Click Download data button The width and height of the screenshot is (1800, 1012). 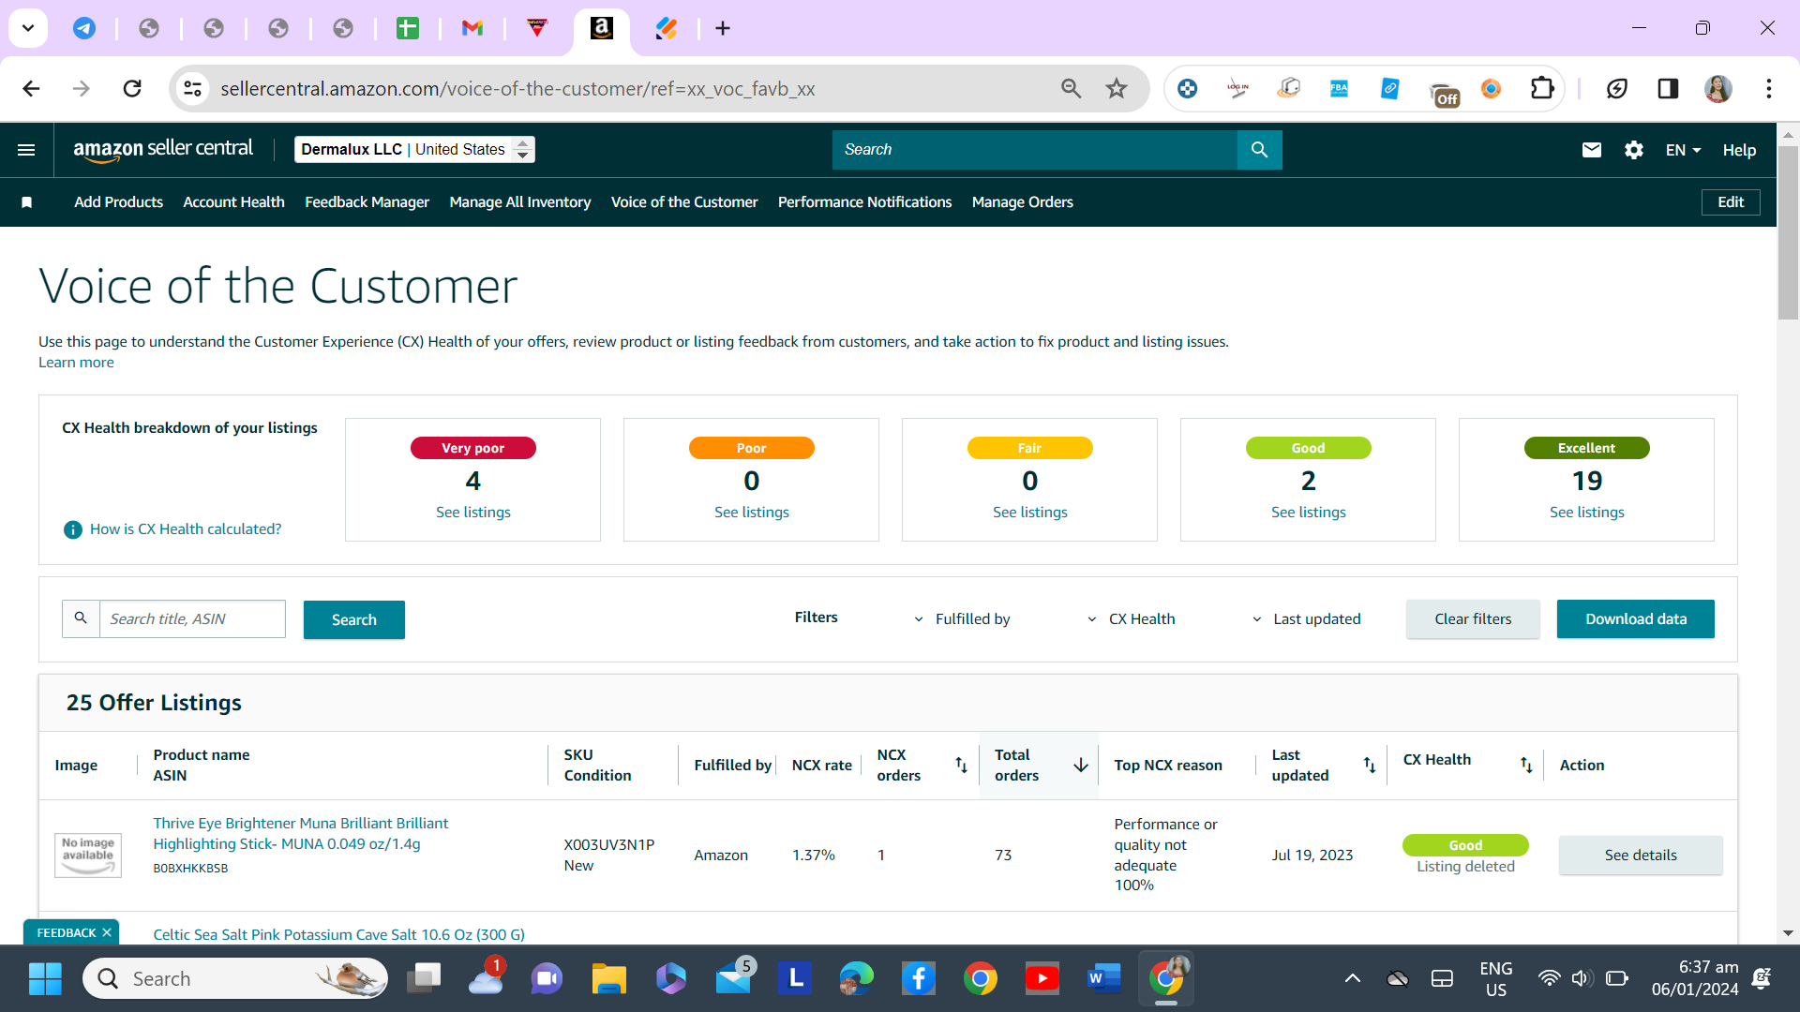1636,619
